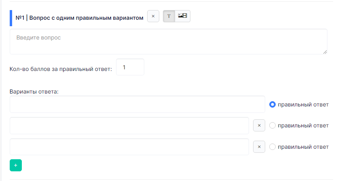
Task: Focus the 'Введите вопрос' question field
Action: coord(169,42)
